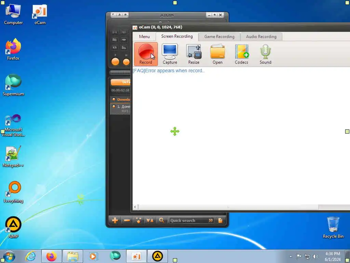
Task: Open the volume icon in the system tray
Action: point(315,256)
